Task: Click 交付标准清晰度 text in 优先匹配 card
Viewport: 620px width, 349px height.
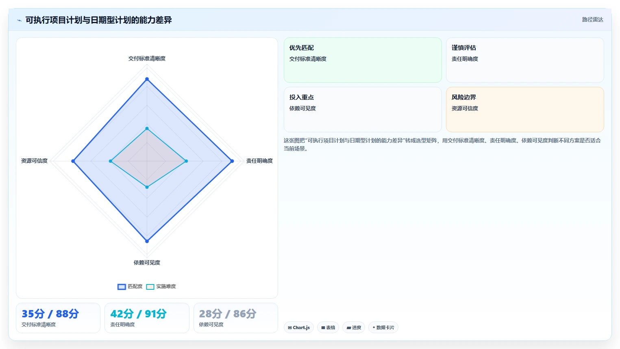Action: point(308,59)
